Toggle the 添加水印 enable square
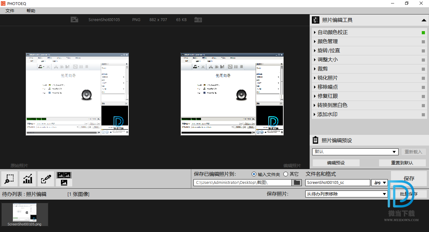The height and width of the screenshot is (232, 429). 423,115
